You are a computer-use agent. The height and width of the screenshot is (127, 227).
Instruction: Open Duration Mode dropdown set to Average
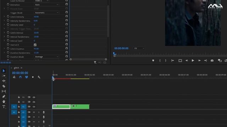coord(46,57)
